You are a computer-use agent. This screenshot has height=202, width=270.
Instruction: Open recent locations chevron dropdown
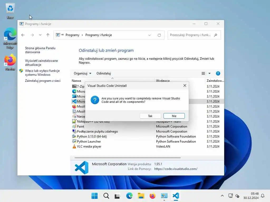(x=40, y=35)
